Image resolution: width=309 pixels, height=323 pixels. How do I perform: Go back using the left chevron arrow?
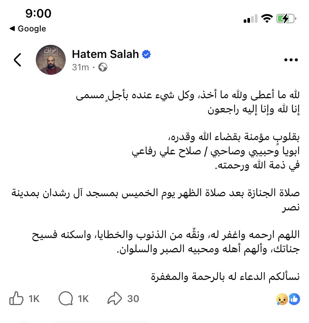click(x=17, y=60)
